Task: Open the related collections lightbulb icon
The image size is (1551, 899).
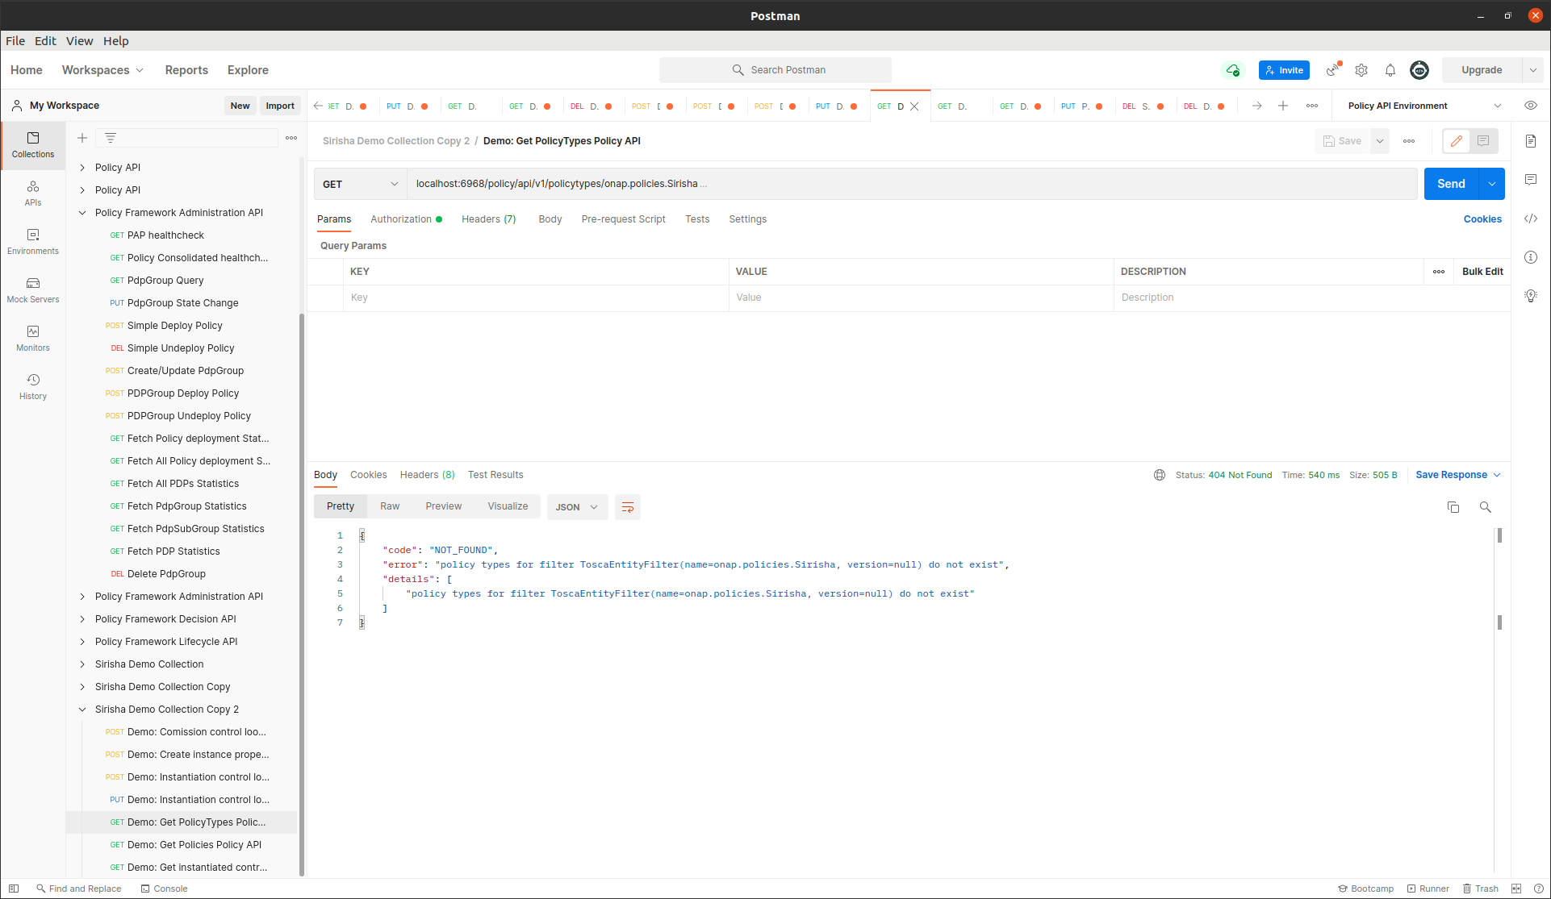Action: click(1531, 296)
